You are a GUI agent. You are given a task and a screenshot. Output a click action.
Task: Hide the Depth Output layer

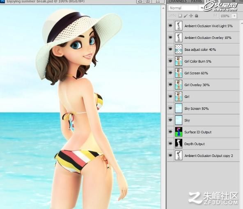coord(170,143)
